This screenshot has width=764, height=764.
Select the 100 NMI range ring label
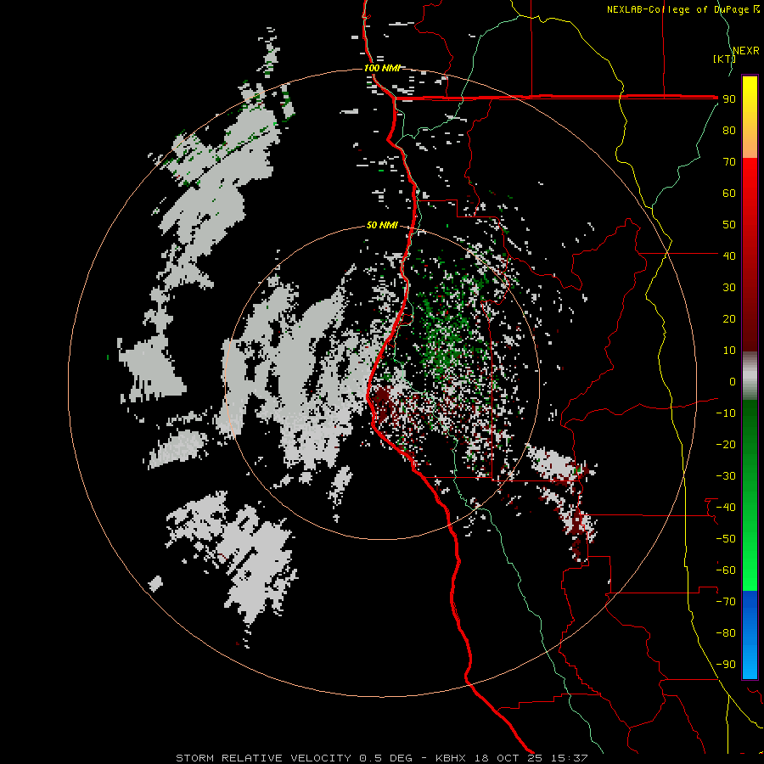(382, 68)
